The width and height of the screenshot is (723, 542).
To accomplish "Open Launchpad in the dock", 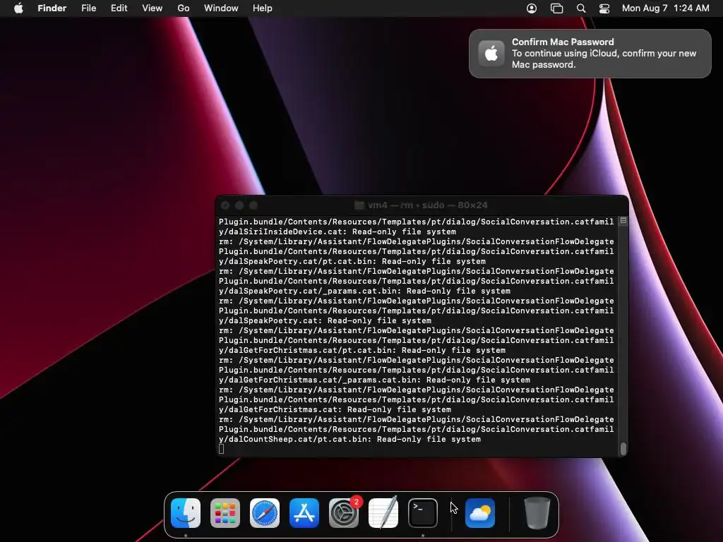I will coord(225,512).
